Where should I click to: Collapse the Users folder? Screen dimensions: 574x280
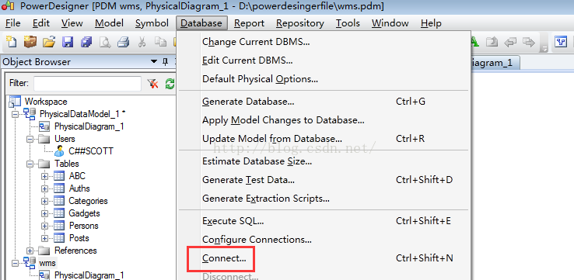pos(30,139)
